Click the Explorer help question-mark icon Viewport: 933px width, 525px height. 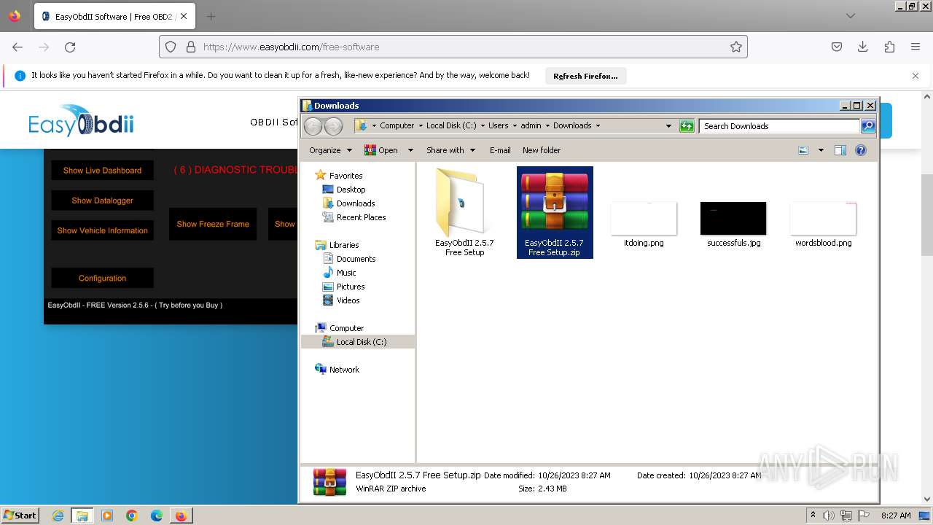click(x=861, y=150)
